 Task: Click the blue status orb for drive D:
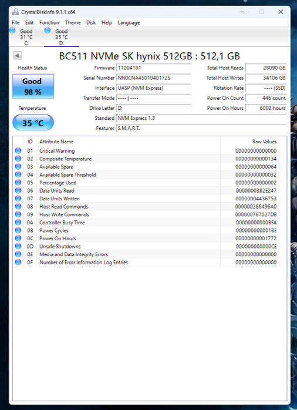[x=48, y=31]
